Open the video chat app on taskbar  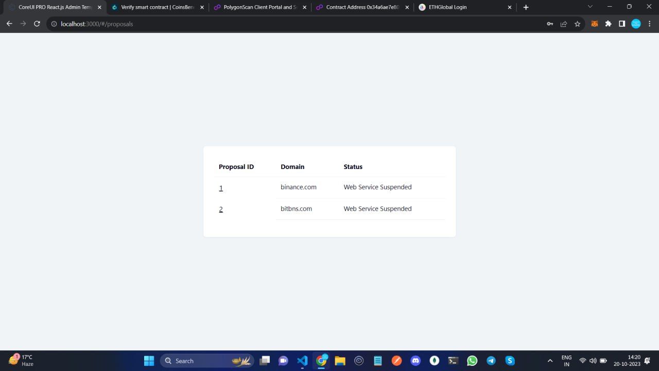(x=283, y=361)
